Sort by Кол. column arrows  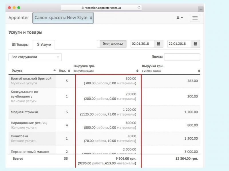click(x=69, y=71)
